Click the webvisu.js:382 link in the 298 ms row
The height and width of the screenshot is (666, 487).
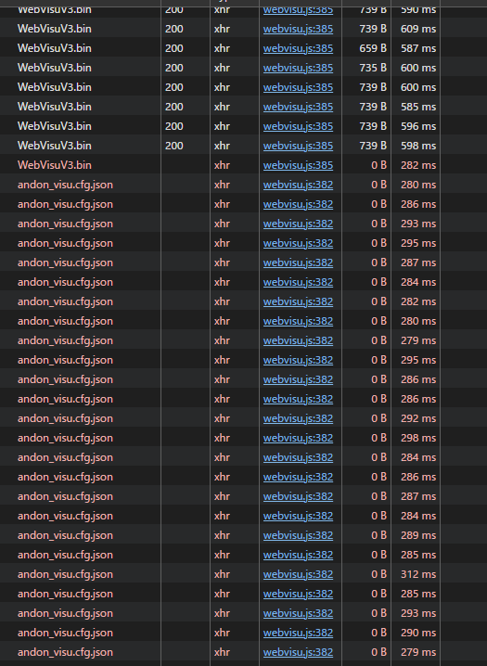point(298,438)
